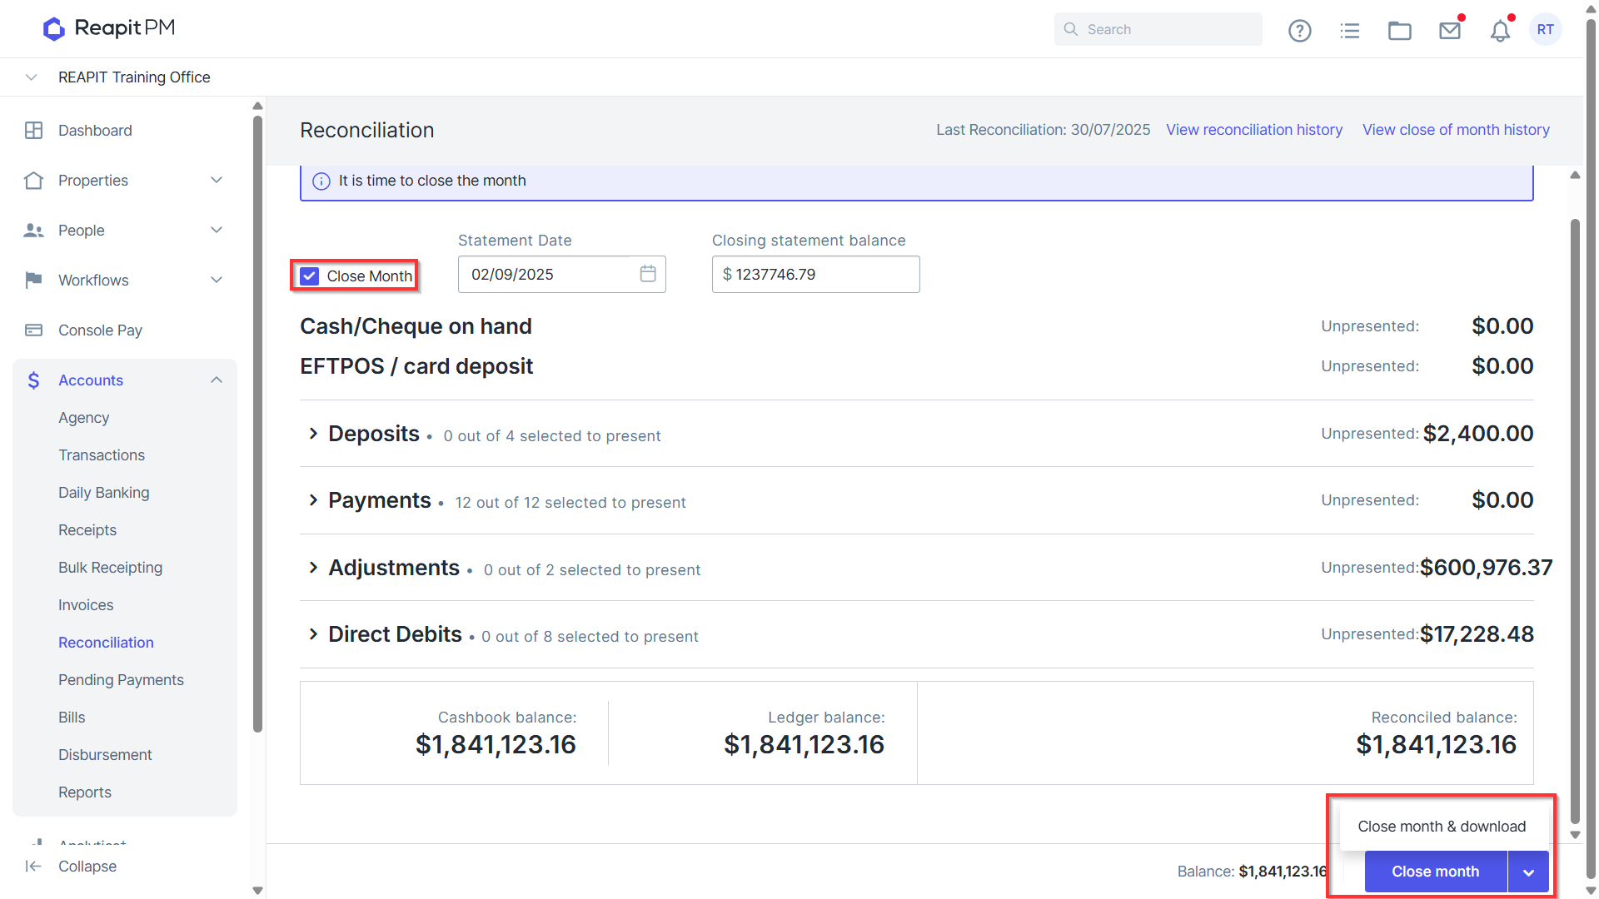The image size is (1599, 899).
Task: Choose Close month & download option
Action: click(x=1442, y=827)
